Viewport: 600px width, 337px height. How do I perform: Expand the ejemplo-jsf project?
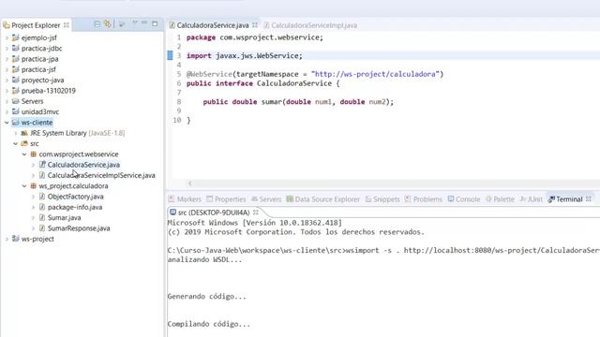7,37
